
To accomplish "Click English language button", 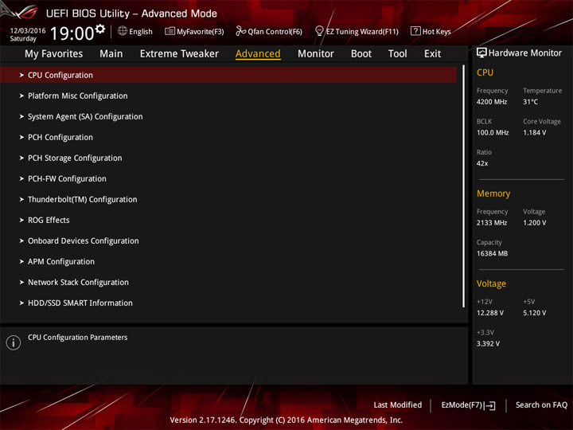I will point(134,31).
